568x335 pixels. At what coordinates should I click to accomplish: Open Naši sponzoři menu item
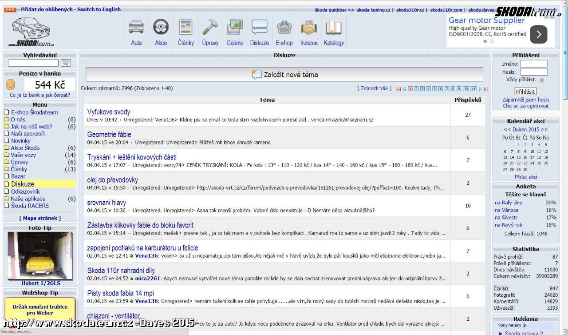point(28,134)
